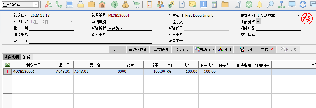Click the yellow bell notification icon
Viewport: 316px width, 108px height.
(x=260, y=4)
